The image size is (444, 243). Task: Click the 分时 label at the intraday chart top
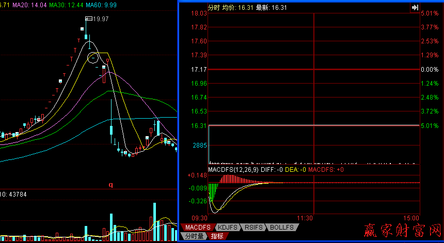click(213, 8)
